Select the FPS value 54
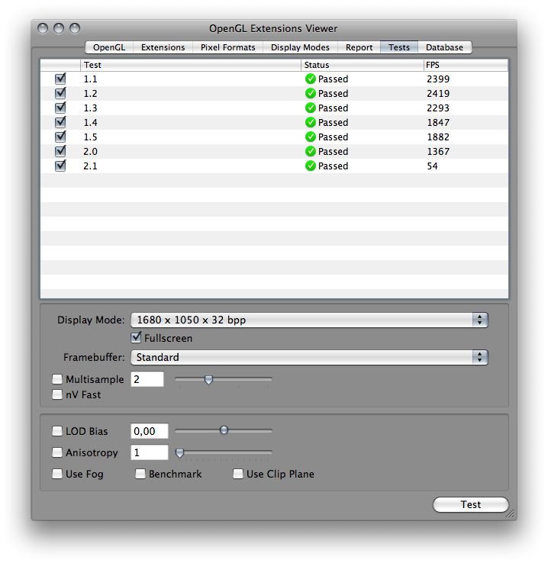The height and width of the screenshot is (563, 548). tap(432, 166)
